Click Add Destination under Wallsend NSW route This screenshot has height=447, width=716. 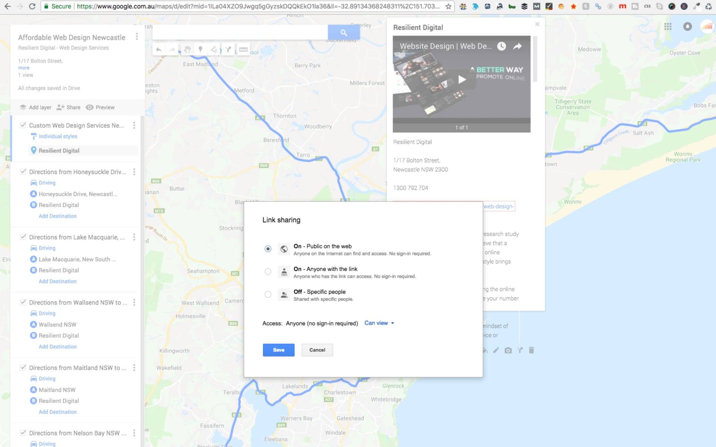coord(58,347)
